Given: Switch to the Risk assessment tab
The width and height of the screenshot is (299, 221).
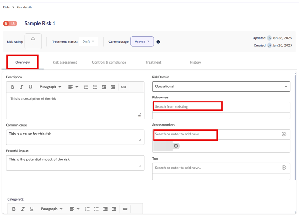Looking at the screenshot, I should (x=65, y=62).
